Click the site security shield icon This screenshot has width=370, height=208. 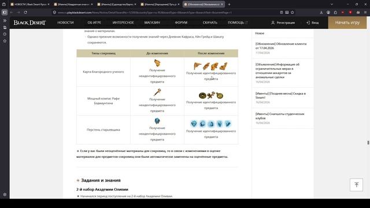pos(54,12)
